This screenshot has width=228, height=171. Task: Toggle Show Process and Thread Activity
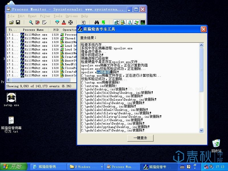point(136,23)
